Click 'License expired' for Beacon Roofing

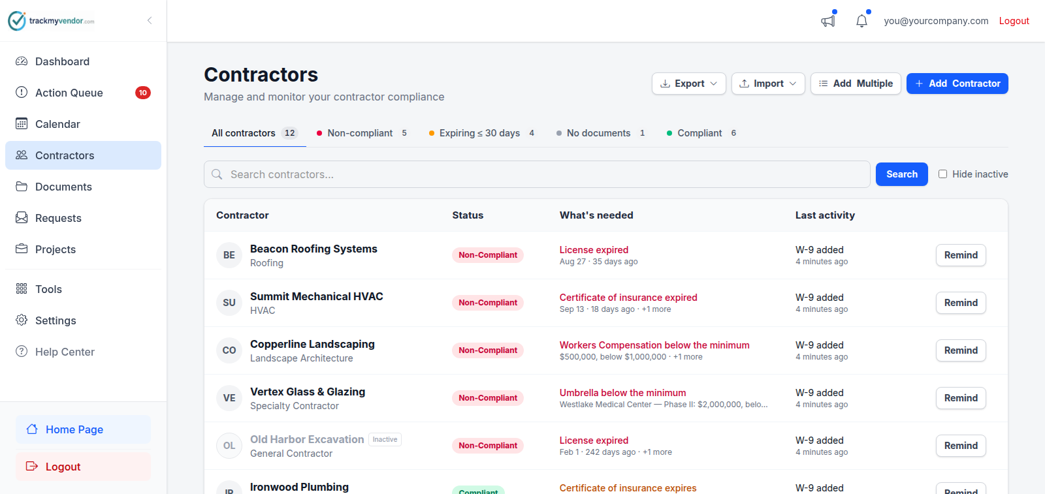594,250
